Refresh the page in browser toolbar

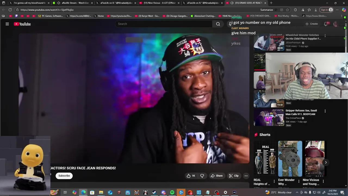pyautogui.click(x=10, y=10)
